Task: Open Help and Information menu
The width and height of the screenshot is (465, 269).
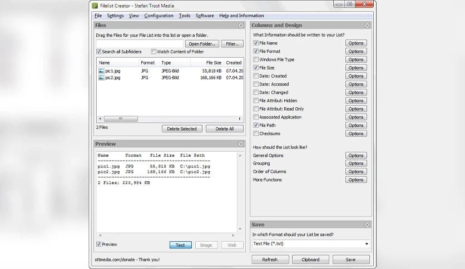Action: 241,16
